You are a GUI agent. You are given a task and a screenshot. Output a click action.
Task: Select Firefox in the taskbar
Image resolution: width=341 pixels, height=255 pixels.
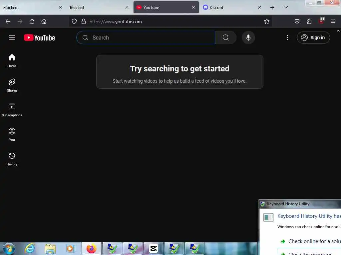click(x=92, y=248)
